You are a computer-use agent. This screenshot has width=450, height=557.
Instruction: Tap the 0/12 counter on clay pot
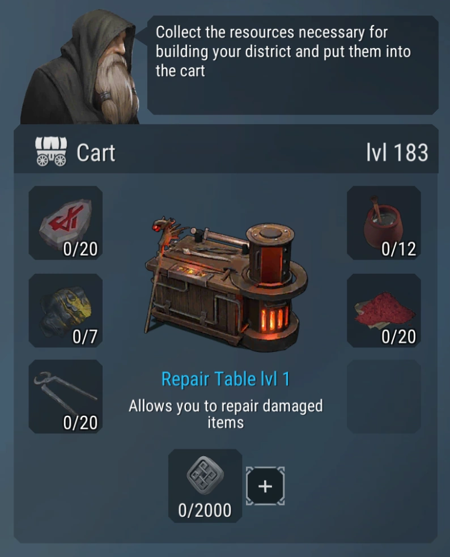(x=398, y=249)
